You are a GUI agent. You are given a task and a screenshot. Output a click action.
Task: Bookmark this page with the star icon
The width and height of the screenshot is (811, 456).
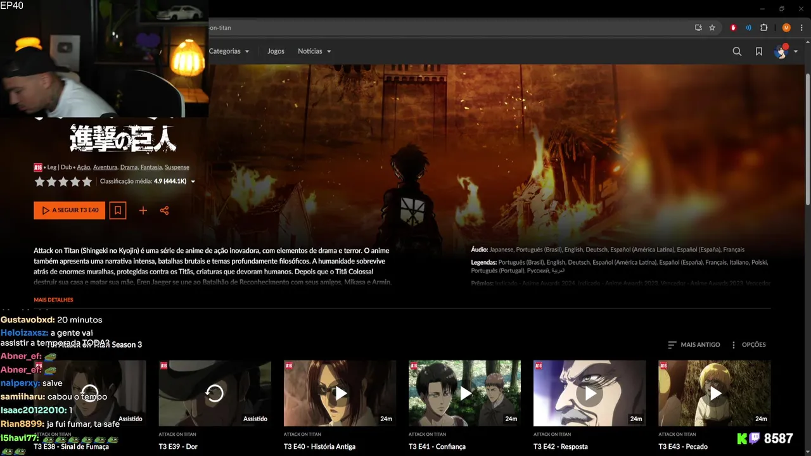pos(712,28)
